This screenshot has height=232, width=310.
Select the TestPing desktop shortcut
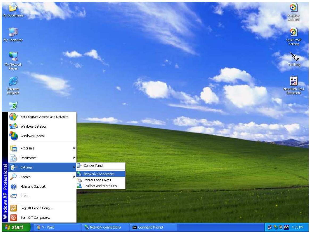294,59
